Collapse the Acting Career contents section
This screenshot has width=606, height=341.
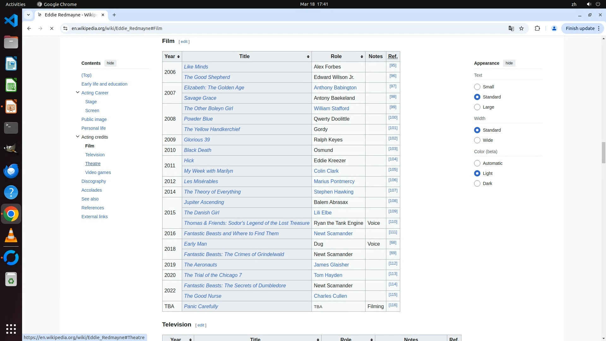(78, 93)
